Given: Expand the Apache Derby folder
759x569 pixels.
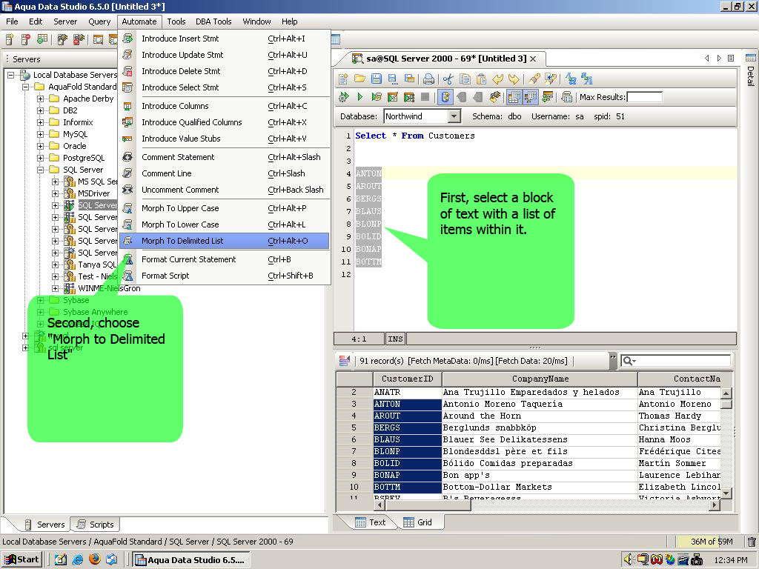Looking at the screenshot, I should (41, 99).
